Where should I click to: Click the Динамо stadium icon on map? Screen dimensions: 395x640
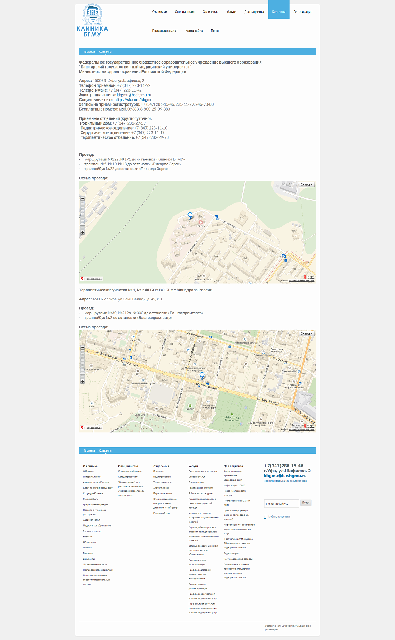pos(190,405)
